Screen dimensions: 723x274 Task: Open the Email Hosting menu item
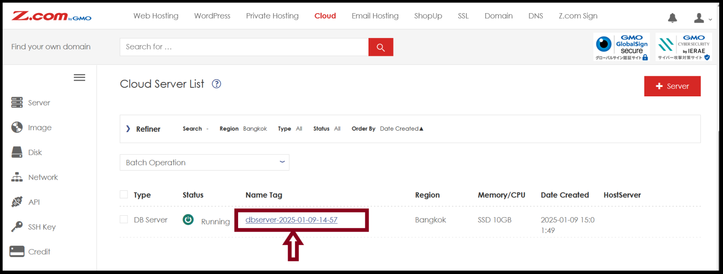click(375, 16)
